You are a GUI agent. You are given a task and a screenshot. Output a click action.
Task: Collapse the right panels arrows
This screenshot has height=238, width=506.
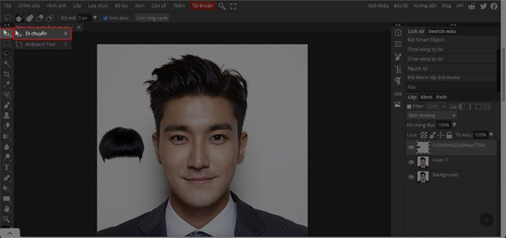click(x=454, y=25)
